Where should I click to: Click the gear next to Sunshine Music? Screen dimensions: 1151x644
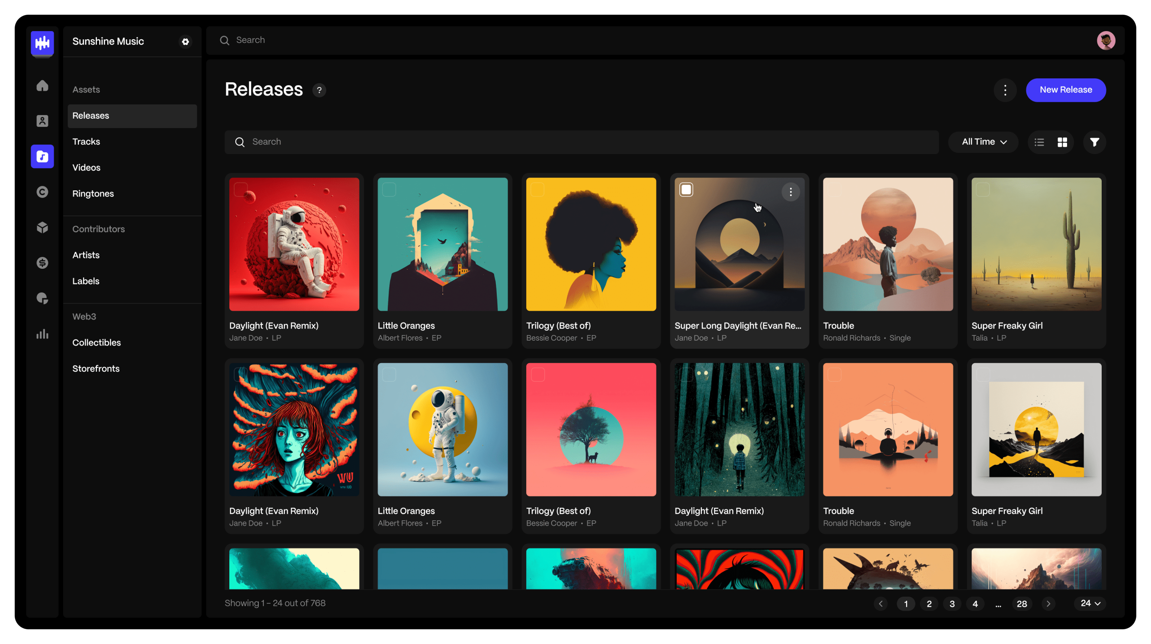186,42
